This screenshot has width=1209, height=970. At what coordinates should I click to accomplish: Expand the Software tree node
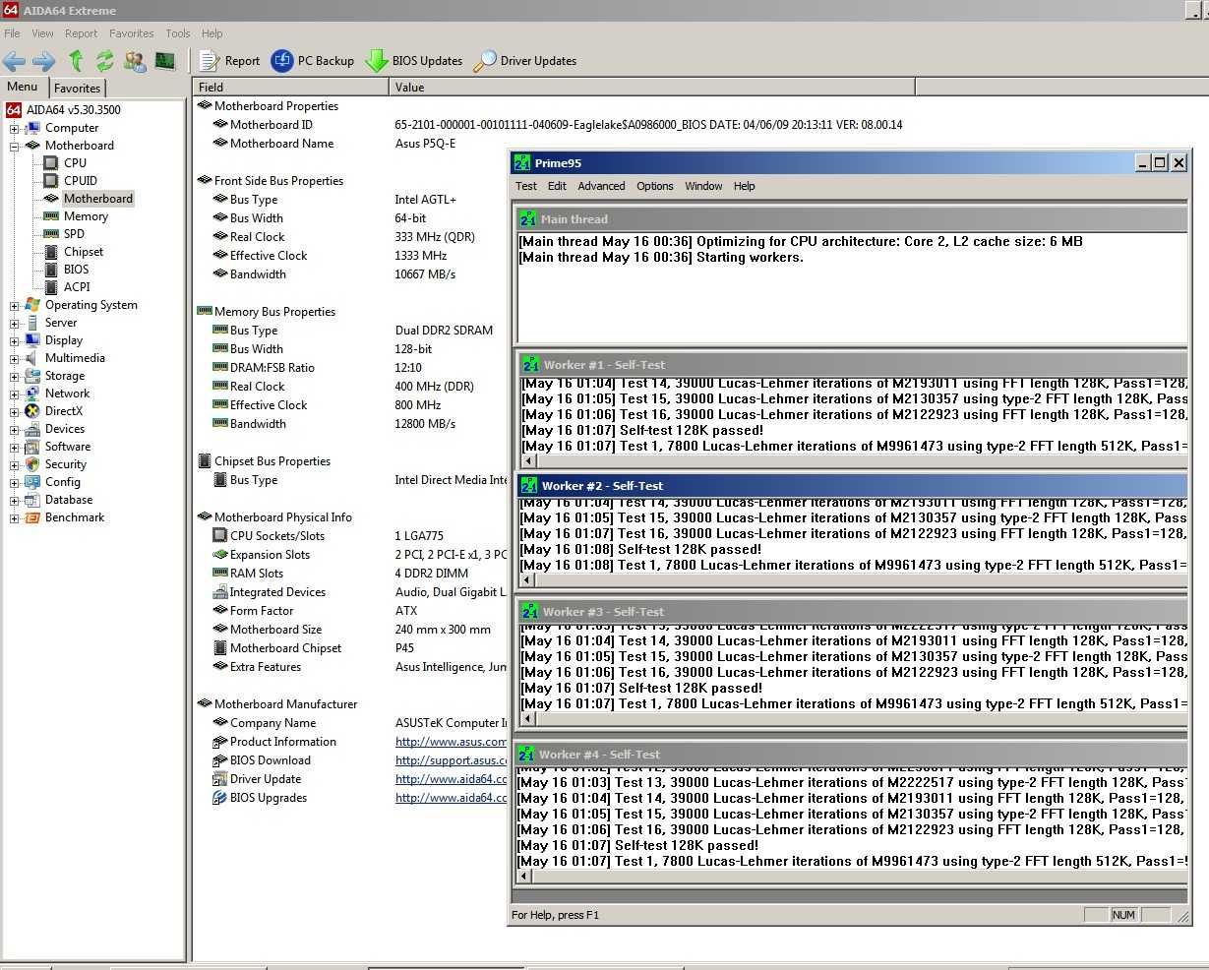click(x=15, y=447)
